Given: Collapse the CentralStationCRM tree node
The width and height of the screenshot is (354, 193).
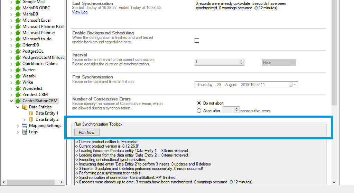Looking at the screenshot, I should tap(11, 101).
